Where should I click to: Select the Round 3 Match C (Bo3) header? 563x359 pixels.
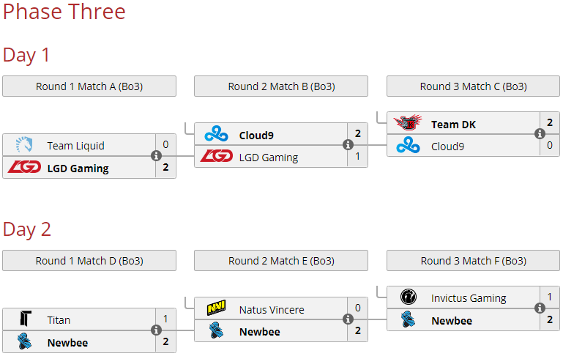coord(473,86)
